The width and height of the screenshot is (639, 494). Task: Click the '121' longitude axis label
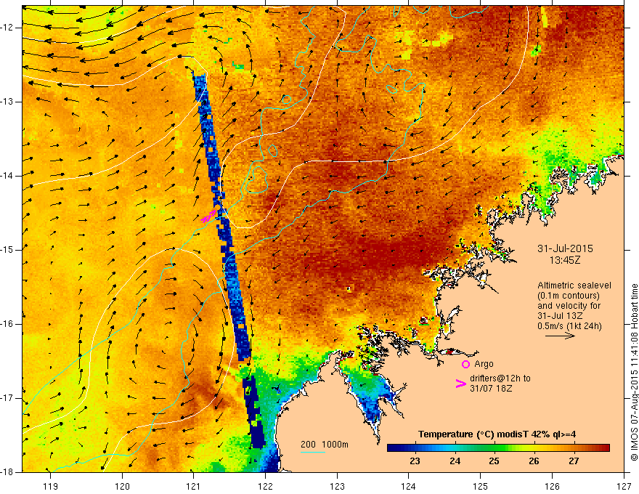pyautogui.click(x=194, y=486)
